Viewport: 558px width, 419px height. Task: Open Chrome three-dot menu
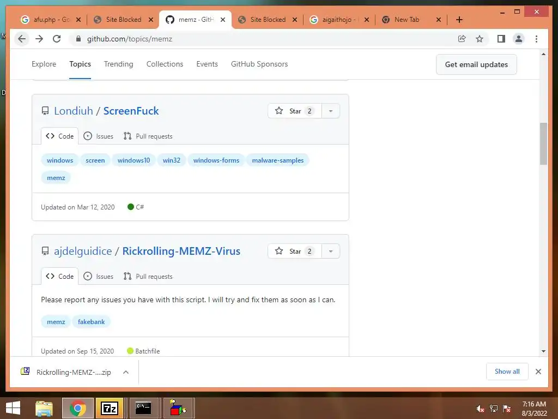pos(536,39)
